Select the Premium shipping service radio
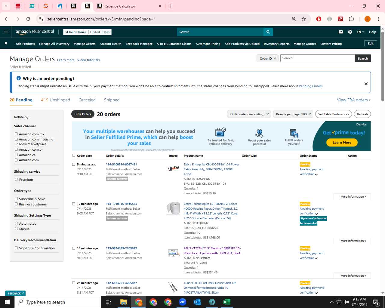 click(16, 180)
